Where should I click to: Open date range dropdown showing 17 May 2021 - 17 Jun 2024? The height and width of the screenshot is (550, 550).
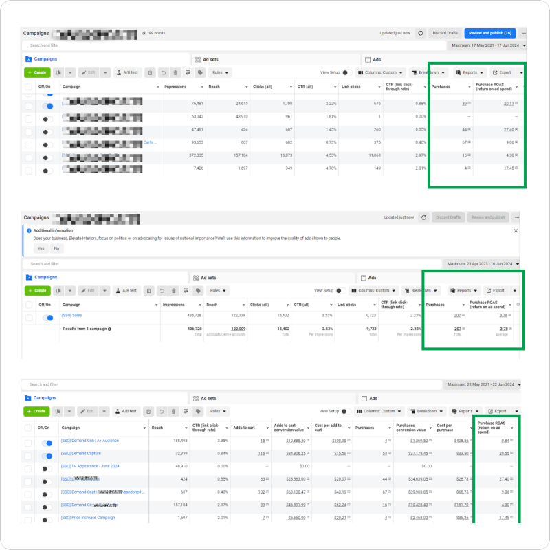tap(488, 45)
